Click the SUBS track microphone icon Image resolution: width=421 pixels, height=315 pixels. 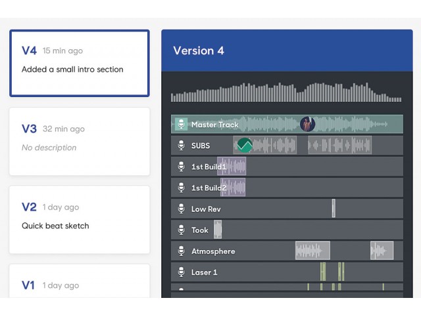[182, 146]
